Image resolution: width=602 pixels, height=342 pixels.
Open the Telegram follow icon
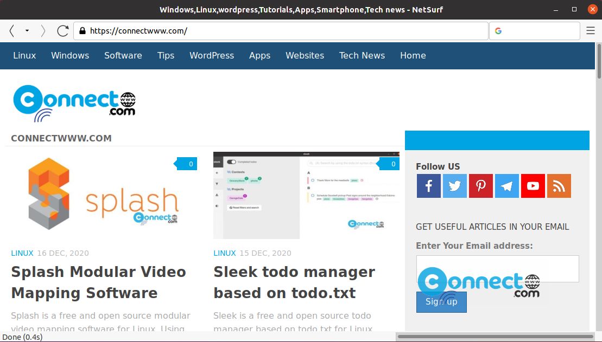(507, 186)
